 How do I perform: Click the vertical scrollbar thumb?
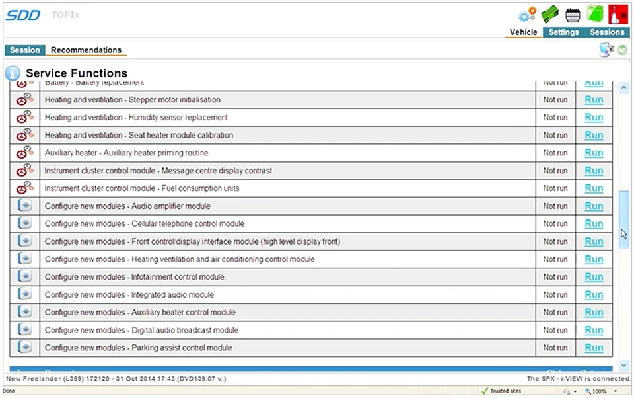coord(624,219)
